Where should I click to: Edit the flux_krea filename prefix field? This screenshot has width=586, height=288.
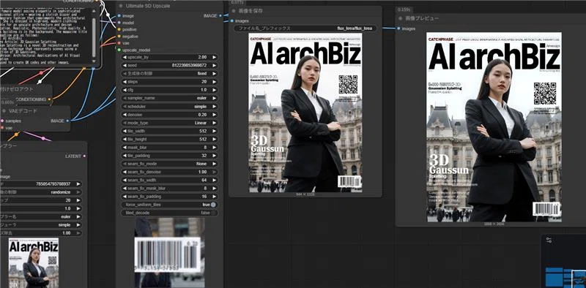click(305, 29)
